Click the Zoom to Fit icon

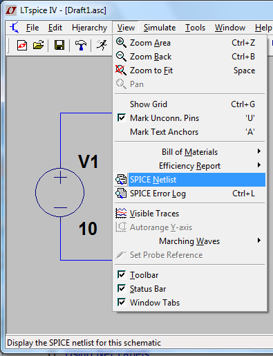tap(121, 71)
